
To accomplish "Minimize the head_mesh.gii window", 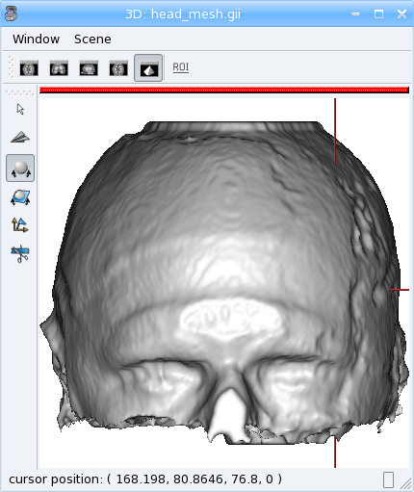I will 355,13.
